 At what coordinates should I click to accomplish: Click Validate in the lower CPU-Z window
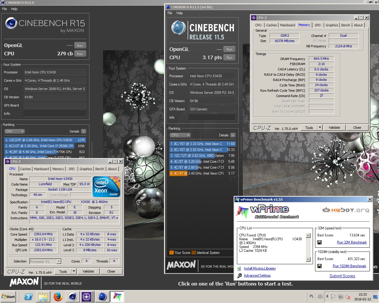(x=88, y=271)
